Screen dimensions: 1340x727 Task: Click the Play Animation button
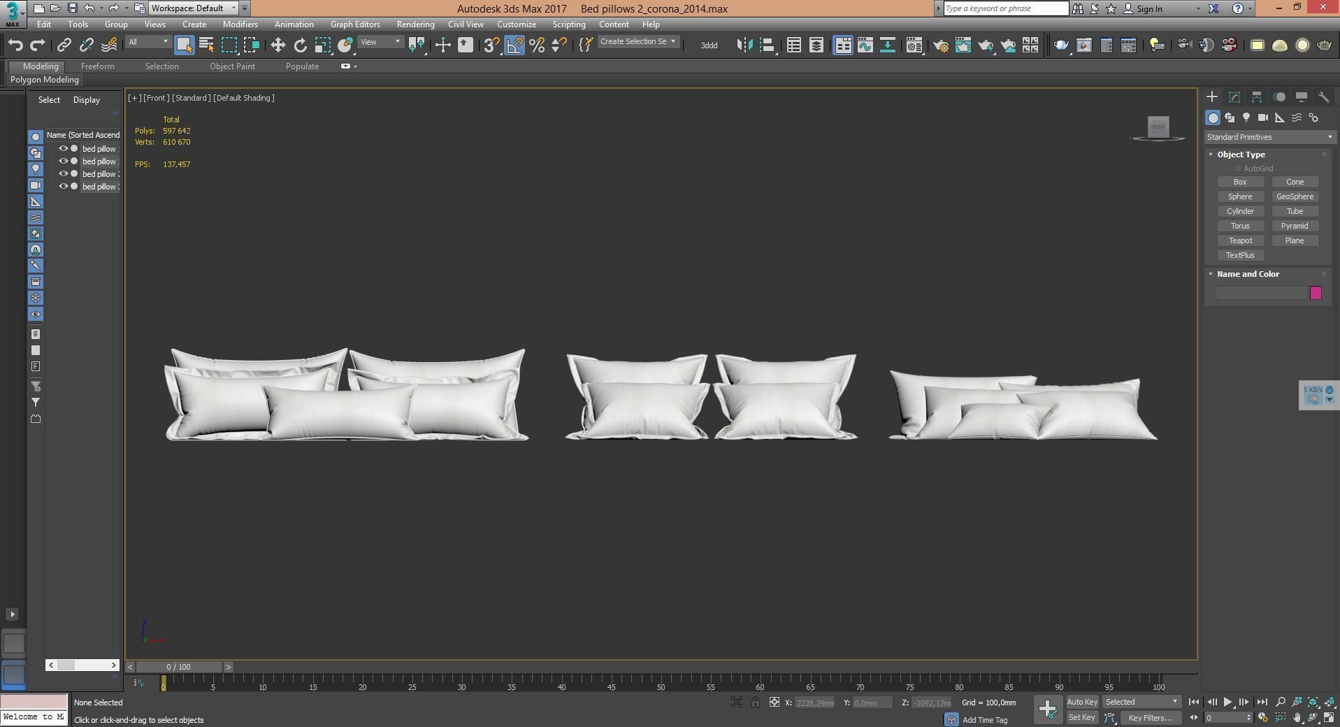(1227, 702)
